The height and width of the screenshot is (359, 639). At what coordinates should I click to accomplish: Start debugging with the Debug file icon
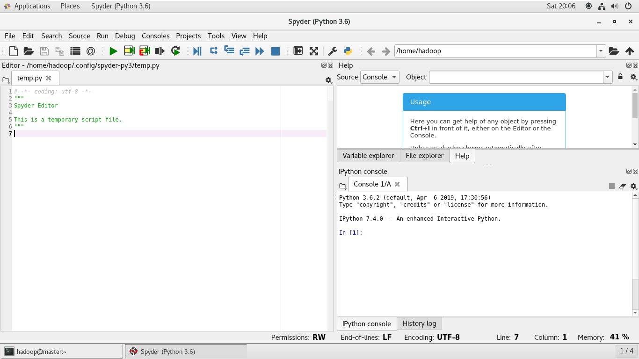[x=197, y=51]
